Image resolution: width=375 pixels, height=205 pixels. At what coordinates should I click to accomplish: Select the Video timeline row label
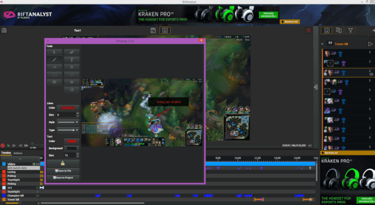coord(11,164)
